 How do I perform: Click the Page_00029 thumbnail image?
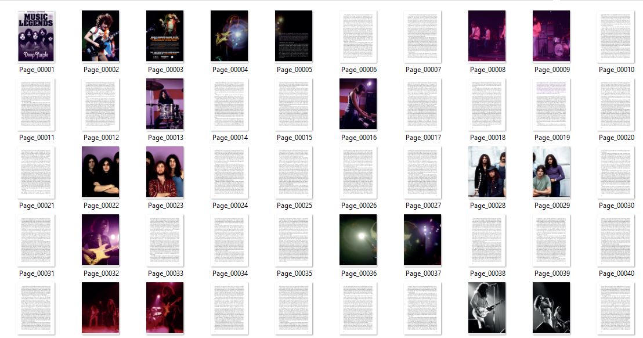551,172
